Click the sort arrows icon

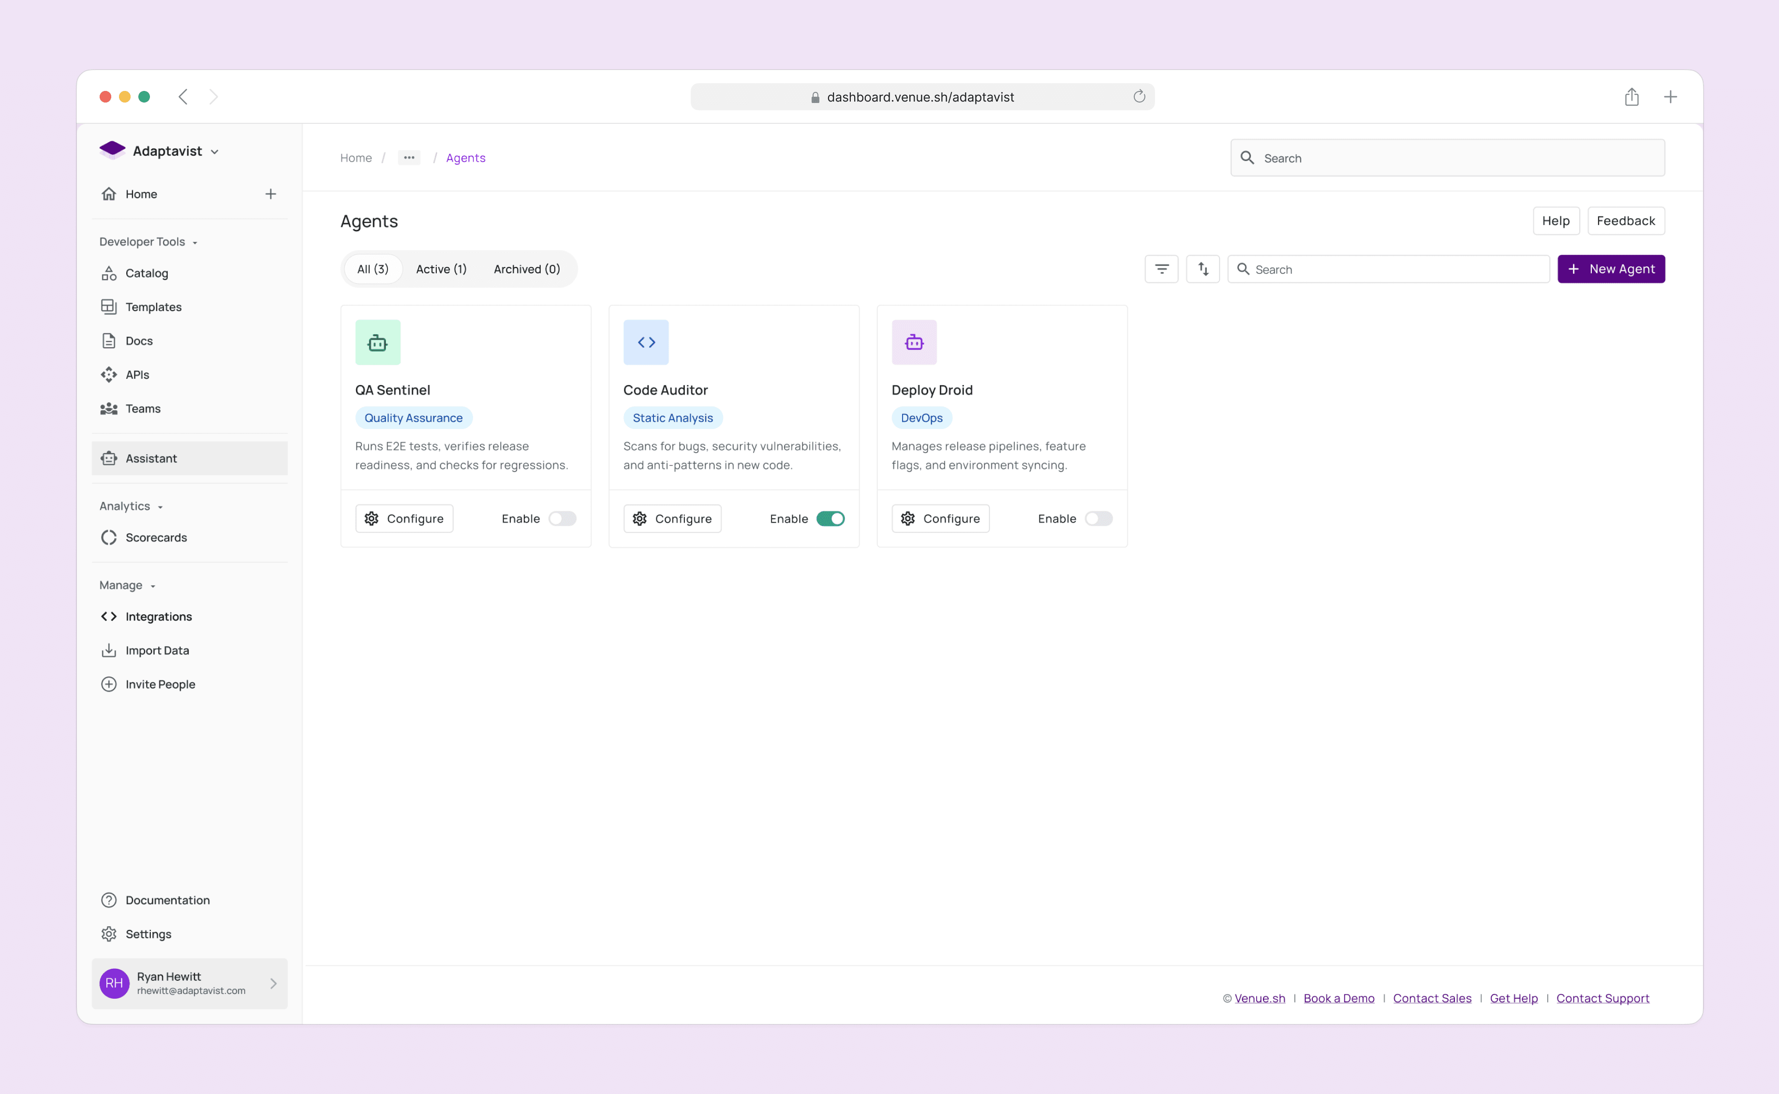pos(1202,269)
